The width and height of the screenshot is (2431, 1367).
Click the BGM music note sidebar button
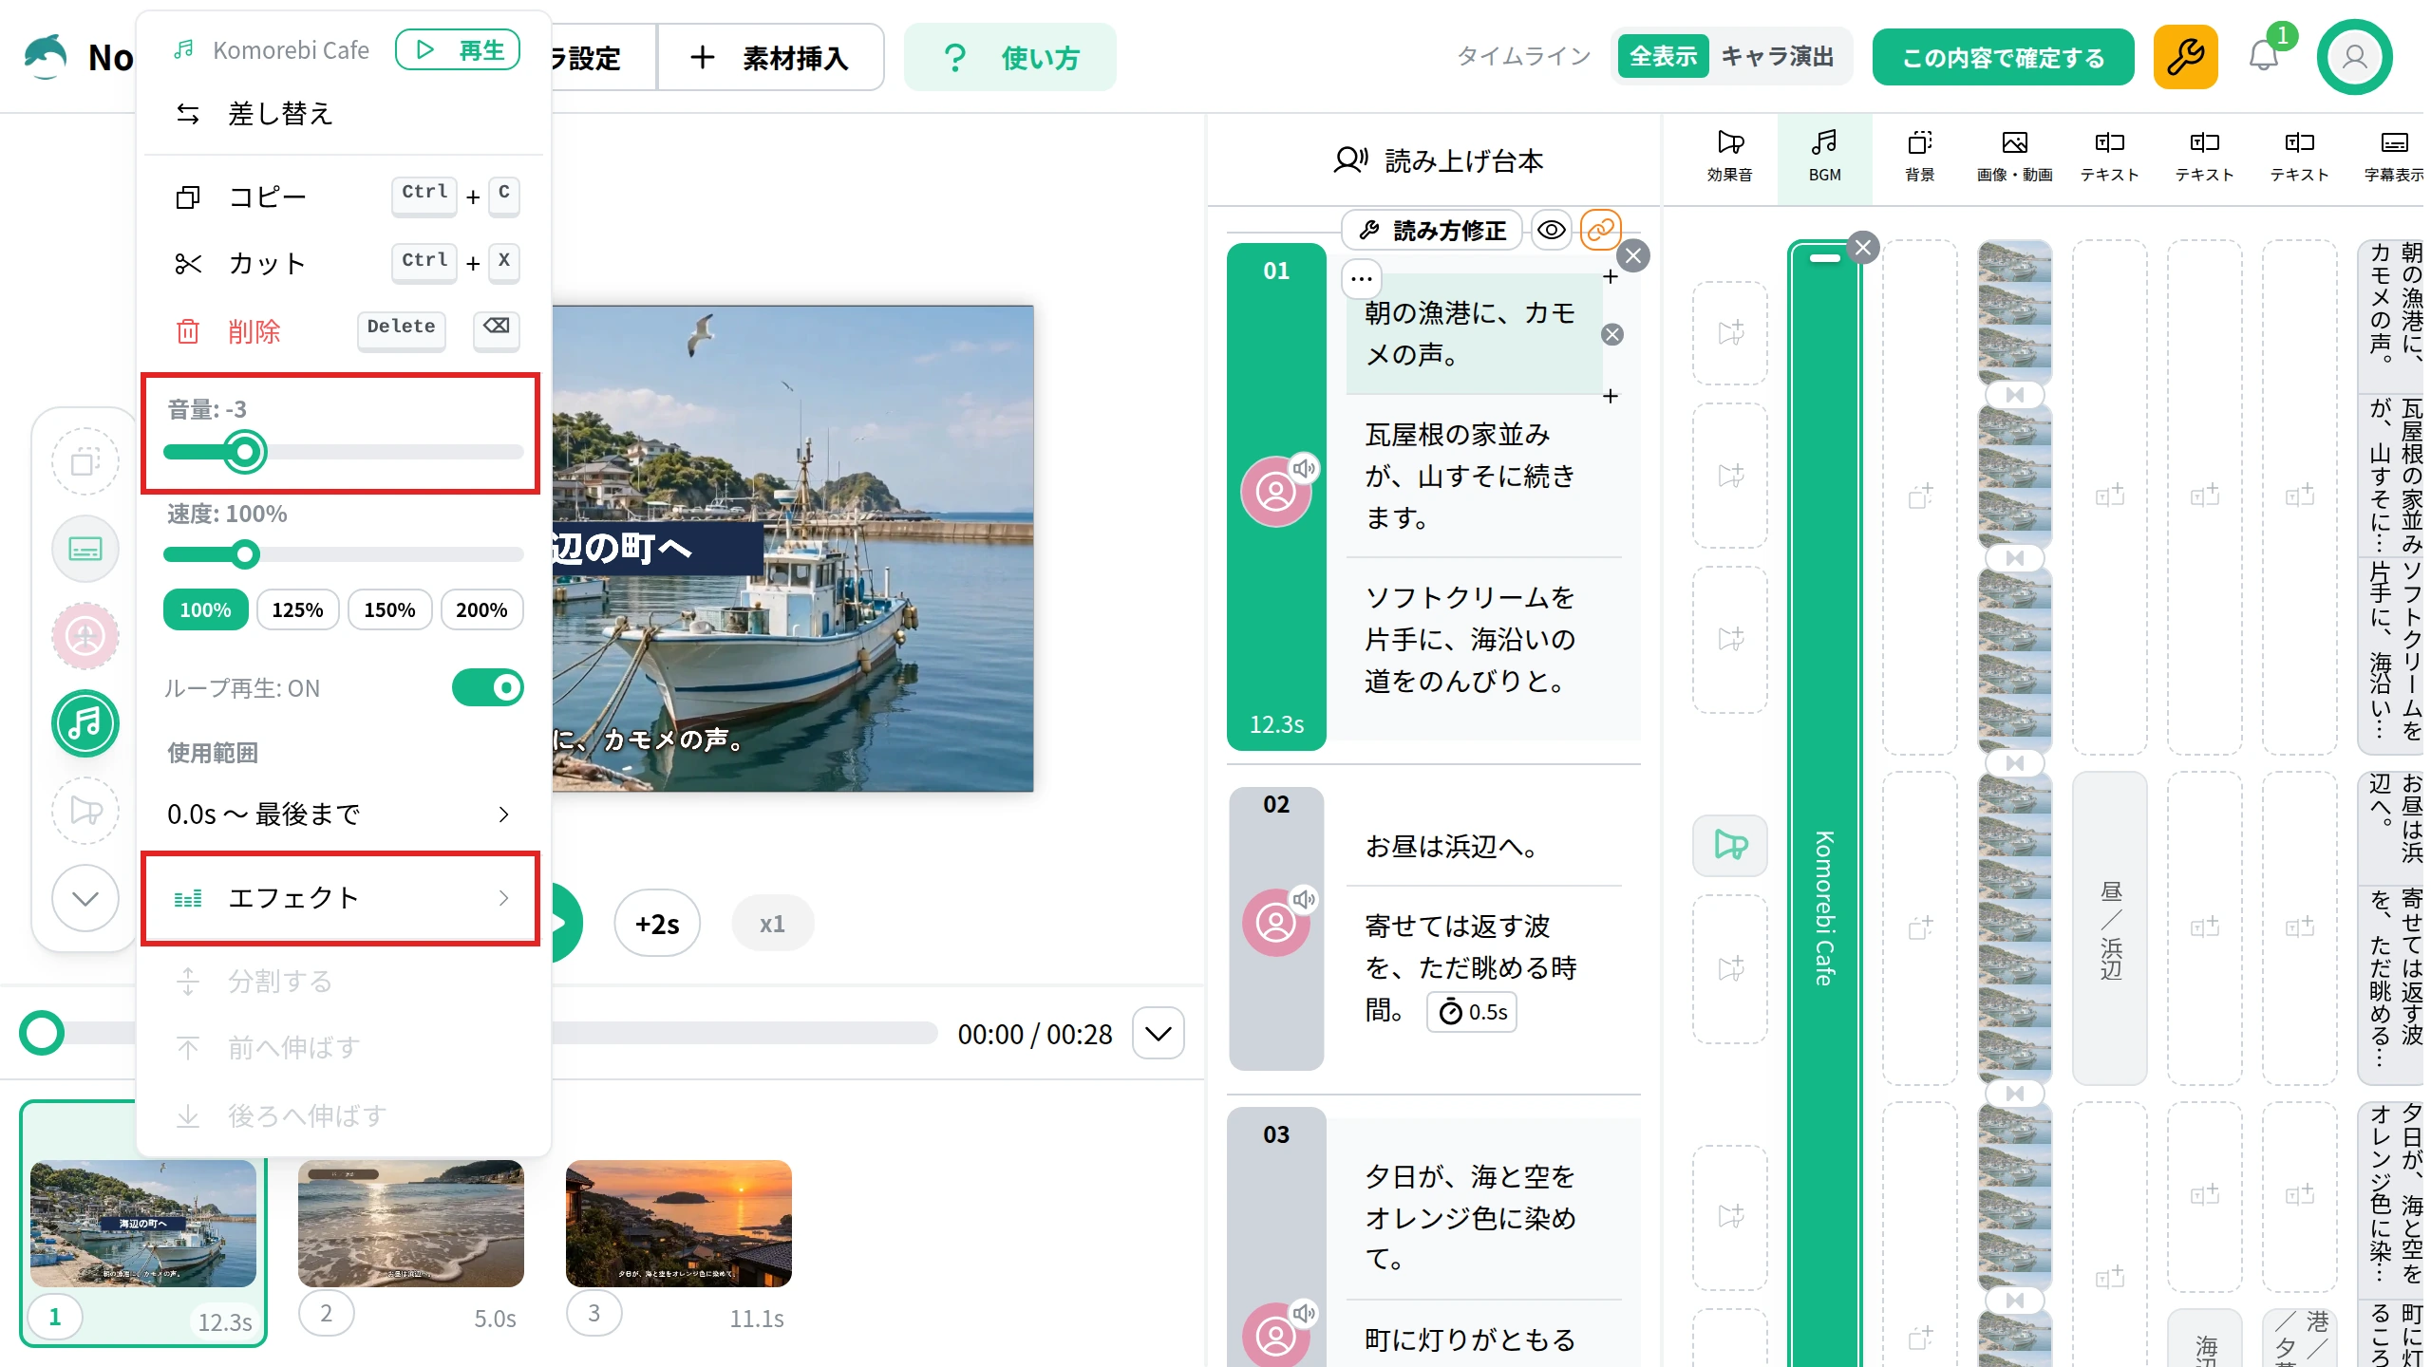[85, 723]
